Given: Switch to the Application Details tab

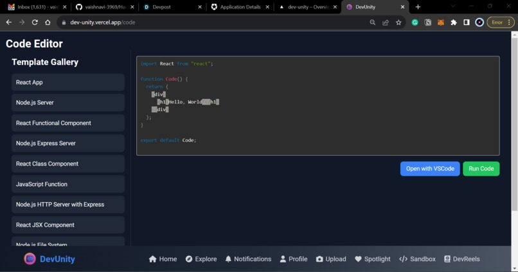Looking at the screenshot, I should 240,7.
